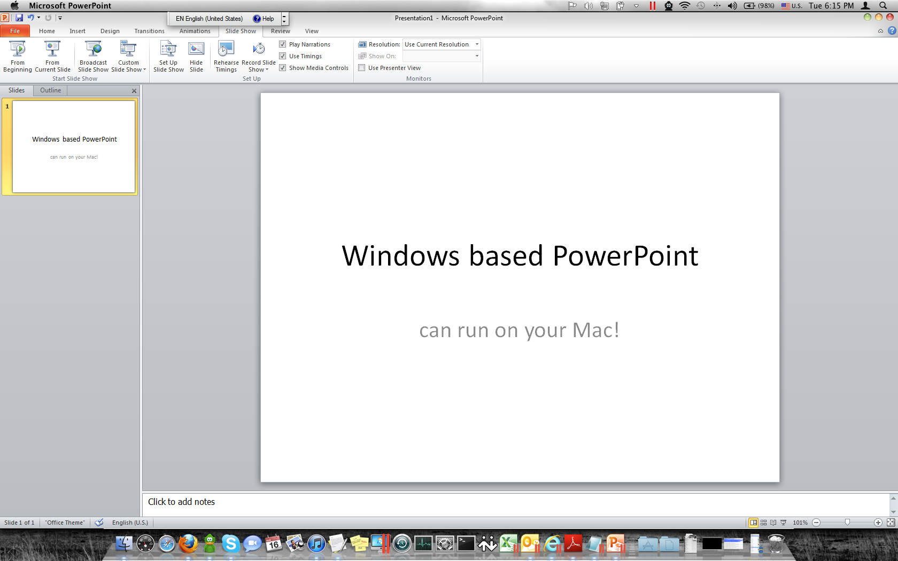Image resolution: width=898 pixels, height=561 pixels.
Task: Click English (U.S.) language status
Action: pyautogui.click(x=130, y=523)
